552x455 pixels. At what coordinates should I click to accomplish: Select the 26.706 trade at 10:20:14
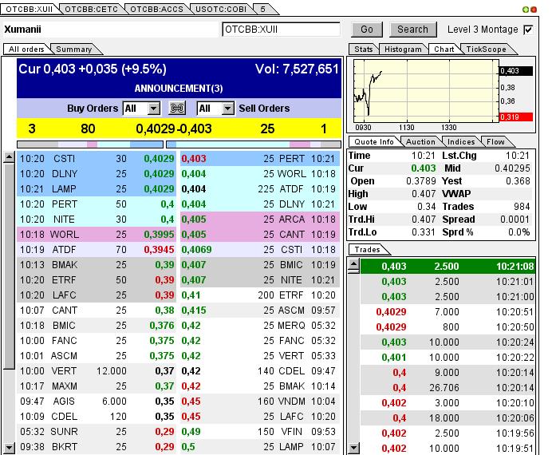[448, 387]
